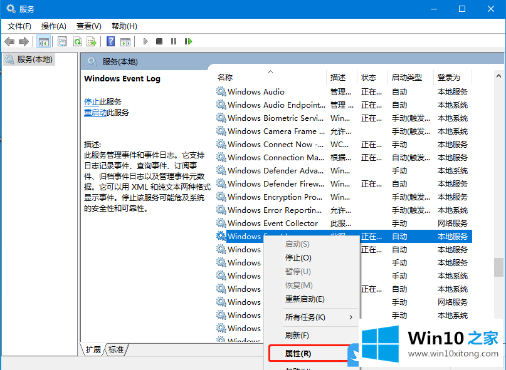
Task: Click gear icon of Windows Defender Firew...
Action: (221, 183)
